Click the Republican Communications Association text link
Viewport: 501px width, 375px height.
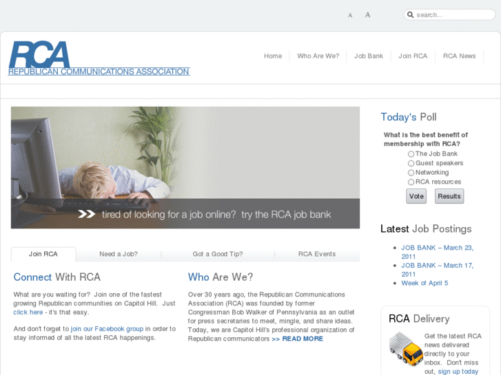pyautogui.click(x=99, y=72)
